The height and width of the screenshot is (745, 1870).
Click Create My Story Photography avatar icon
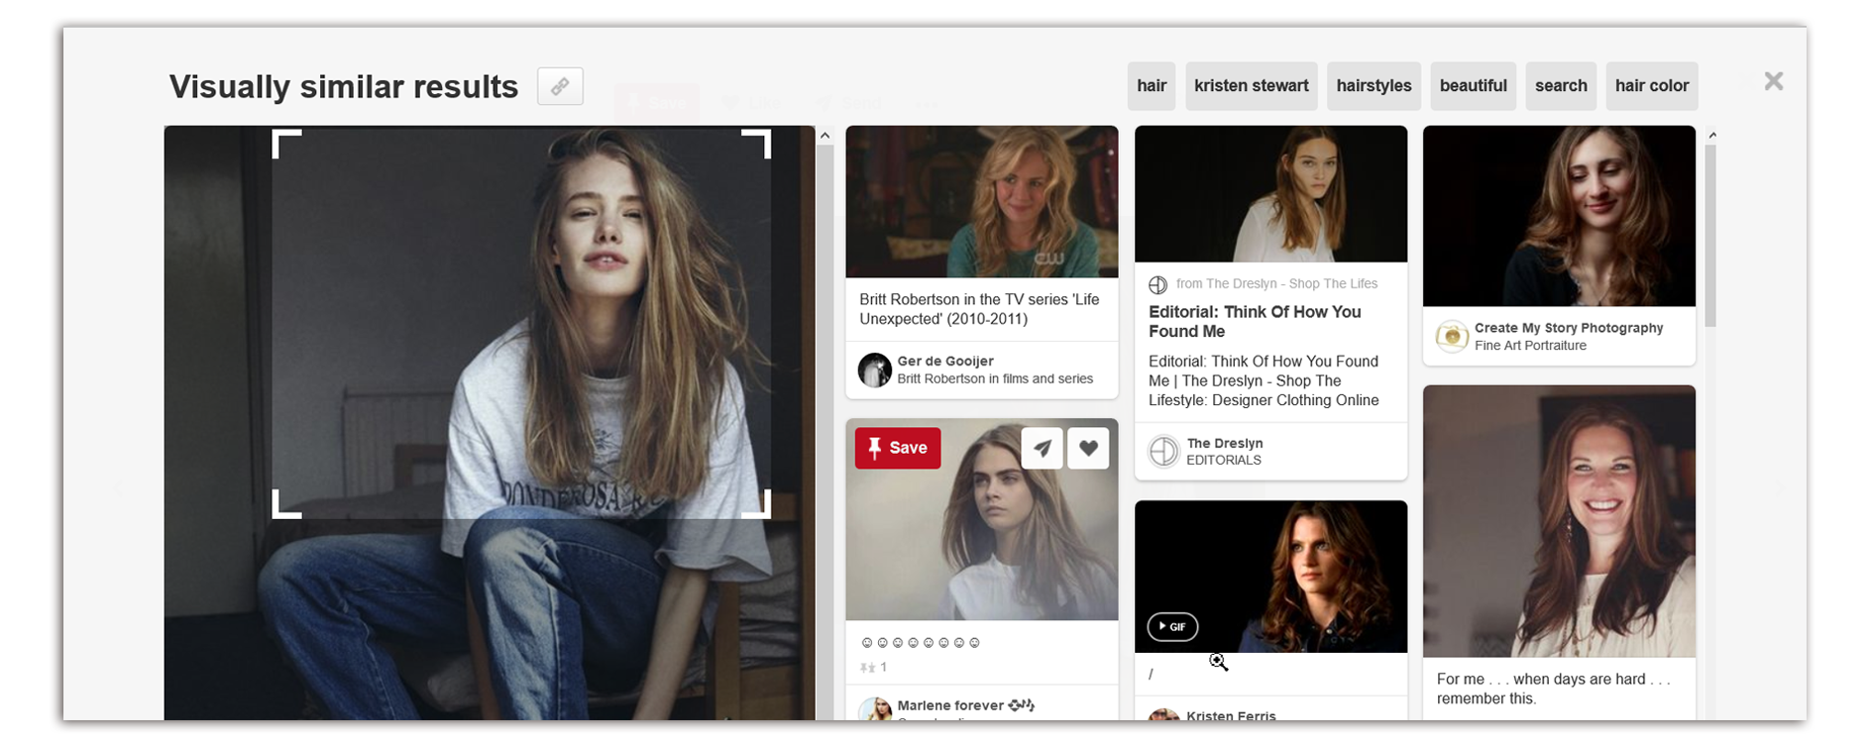tap(1452, 337)
